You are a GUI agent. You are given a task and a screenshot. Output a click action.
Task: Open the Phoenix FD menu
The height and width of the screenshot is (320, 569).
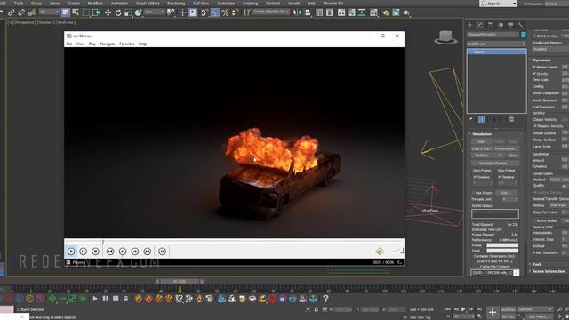[333, 4]
